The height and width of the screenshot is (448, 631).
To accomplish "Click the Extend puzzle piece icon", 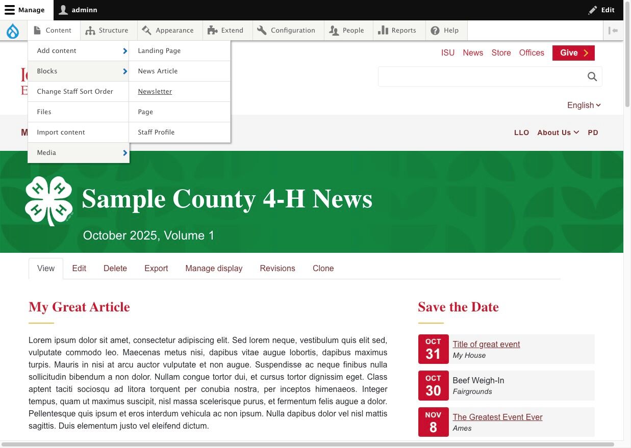I will point(213,31).
